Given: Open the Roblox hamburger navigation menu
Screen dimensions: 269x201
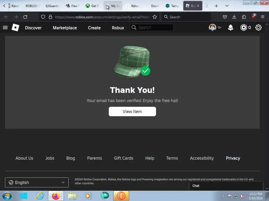Looking at the screenshot, I should pos(5,27).
